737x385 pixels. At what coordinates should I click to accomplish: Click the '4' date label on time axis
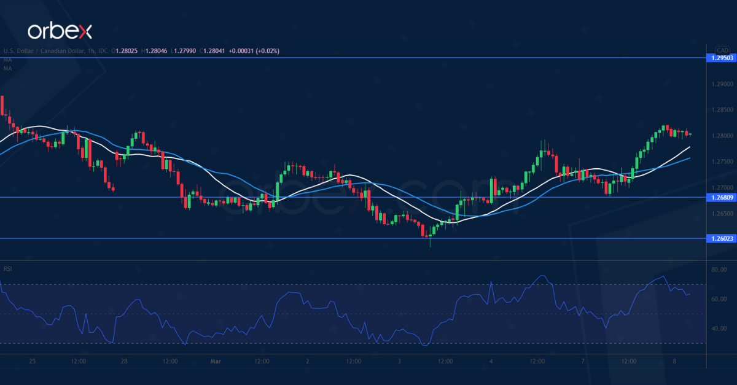tap(491, 362)
